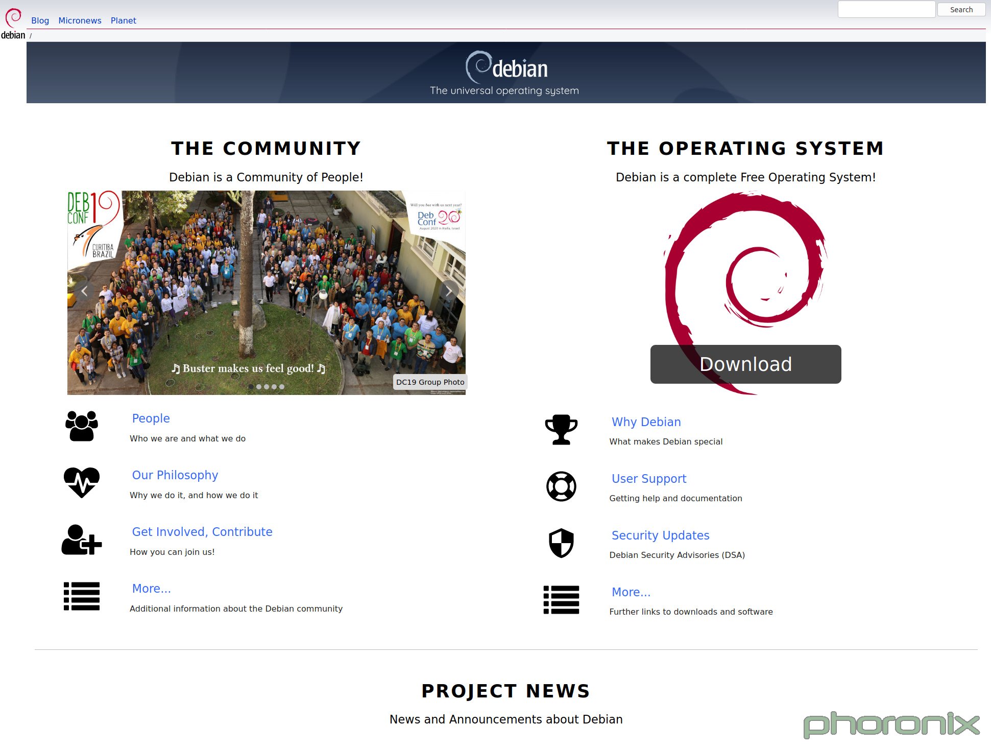Expand the Operating System More link
Image resolution: width=991 pixels, height=748 pixels.
click(x=631, y=593)
